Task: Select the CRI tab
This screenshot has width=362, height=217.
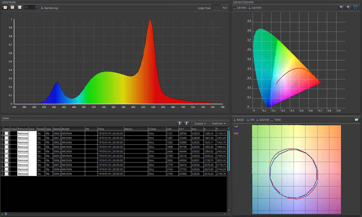Action: pyautogui.click(x=252, y=120)
